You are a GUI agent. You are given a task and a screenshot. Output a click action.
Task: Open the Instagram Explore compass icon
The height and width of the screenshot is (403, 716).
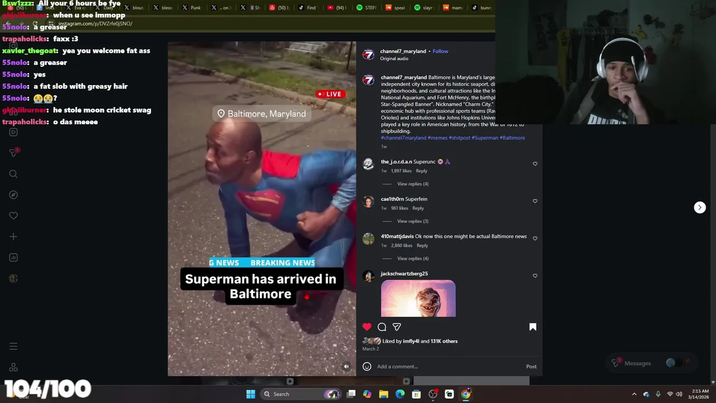(13, 195)
